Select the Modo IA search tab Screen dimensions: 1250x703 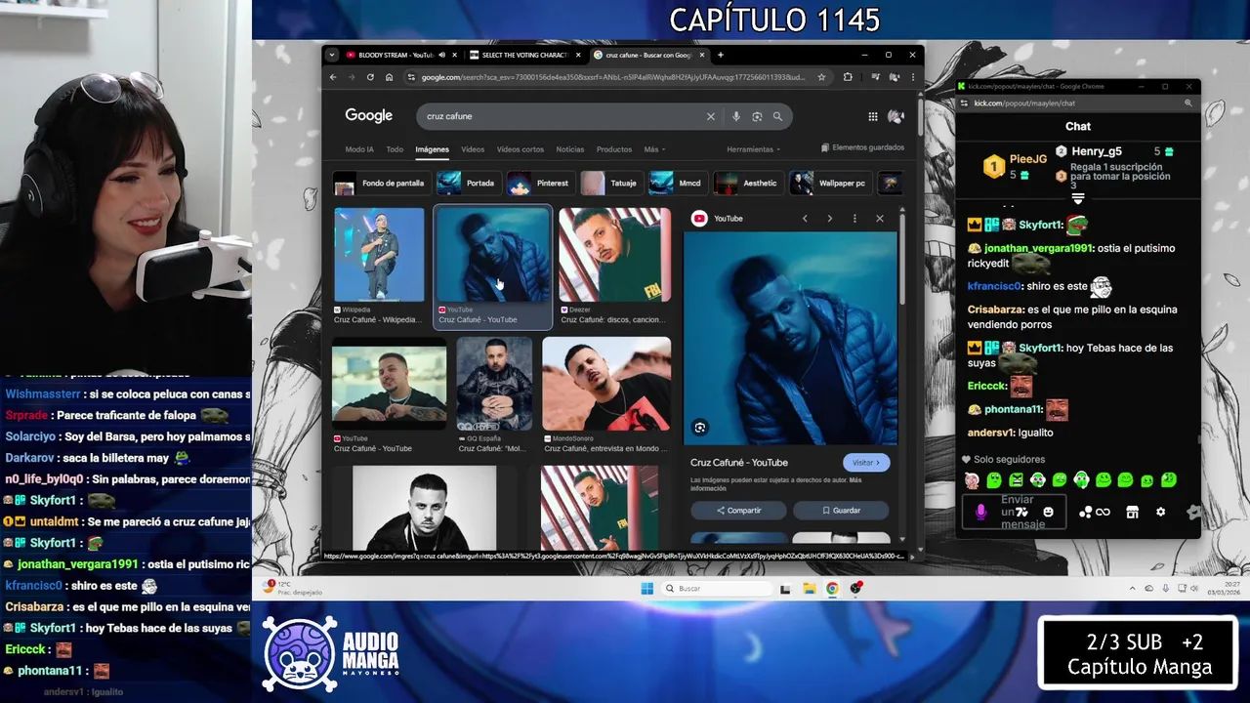[x=359, y=149]
